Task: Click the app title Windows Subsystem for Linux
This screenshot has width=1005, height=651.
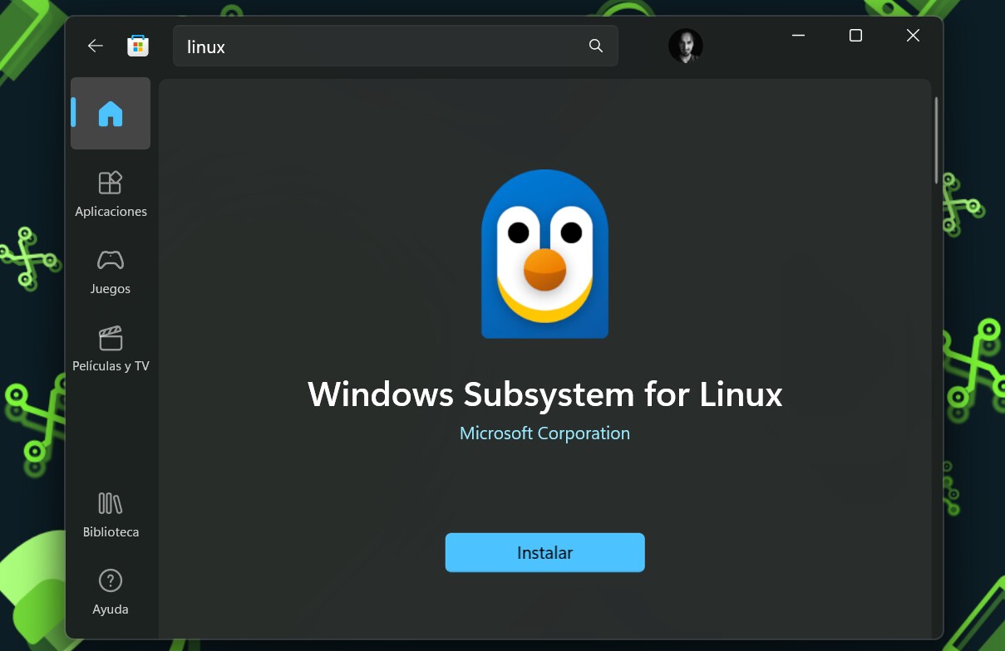Action: pos(544,394)
